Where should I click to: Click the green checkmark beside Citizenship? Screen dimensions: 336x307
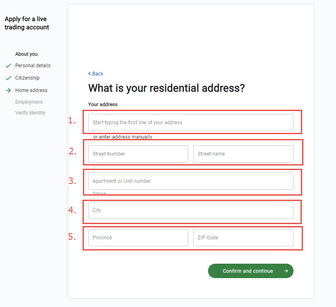click(8, 78)
